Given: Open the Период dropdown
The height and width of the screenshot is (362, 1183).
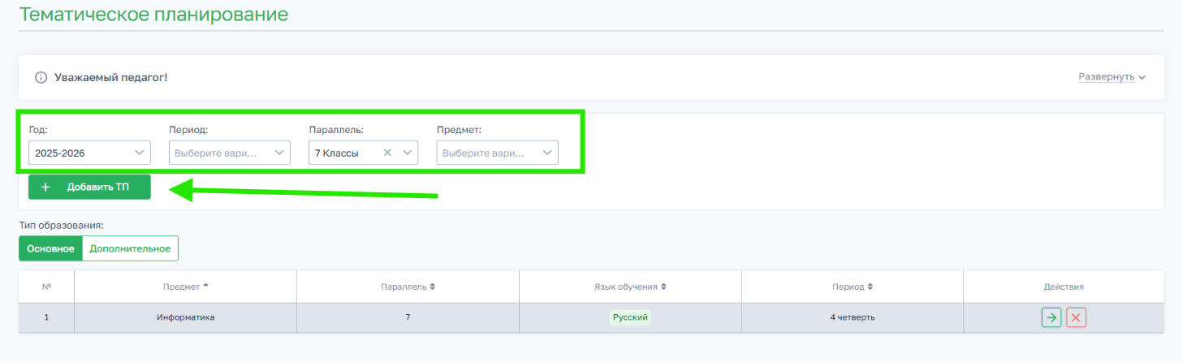Looking at the screenshot, I should pos(230,153).
